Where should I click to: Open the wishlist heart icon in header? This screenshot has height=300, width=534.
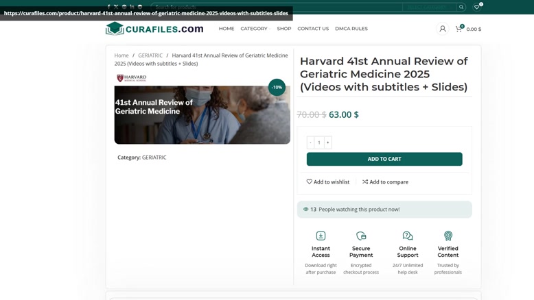(476, 7)
